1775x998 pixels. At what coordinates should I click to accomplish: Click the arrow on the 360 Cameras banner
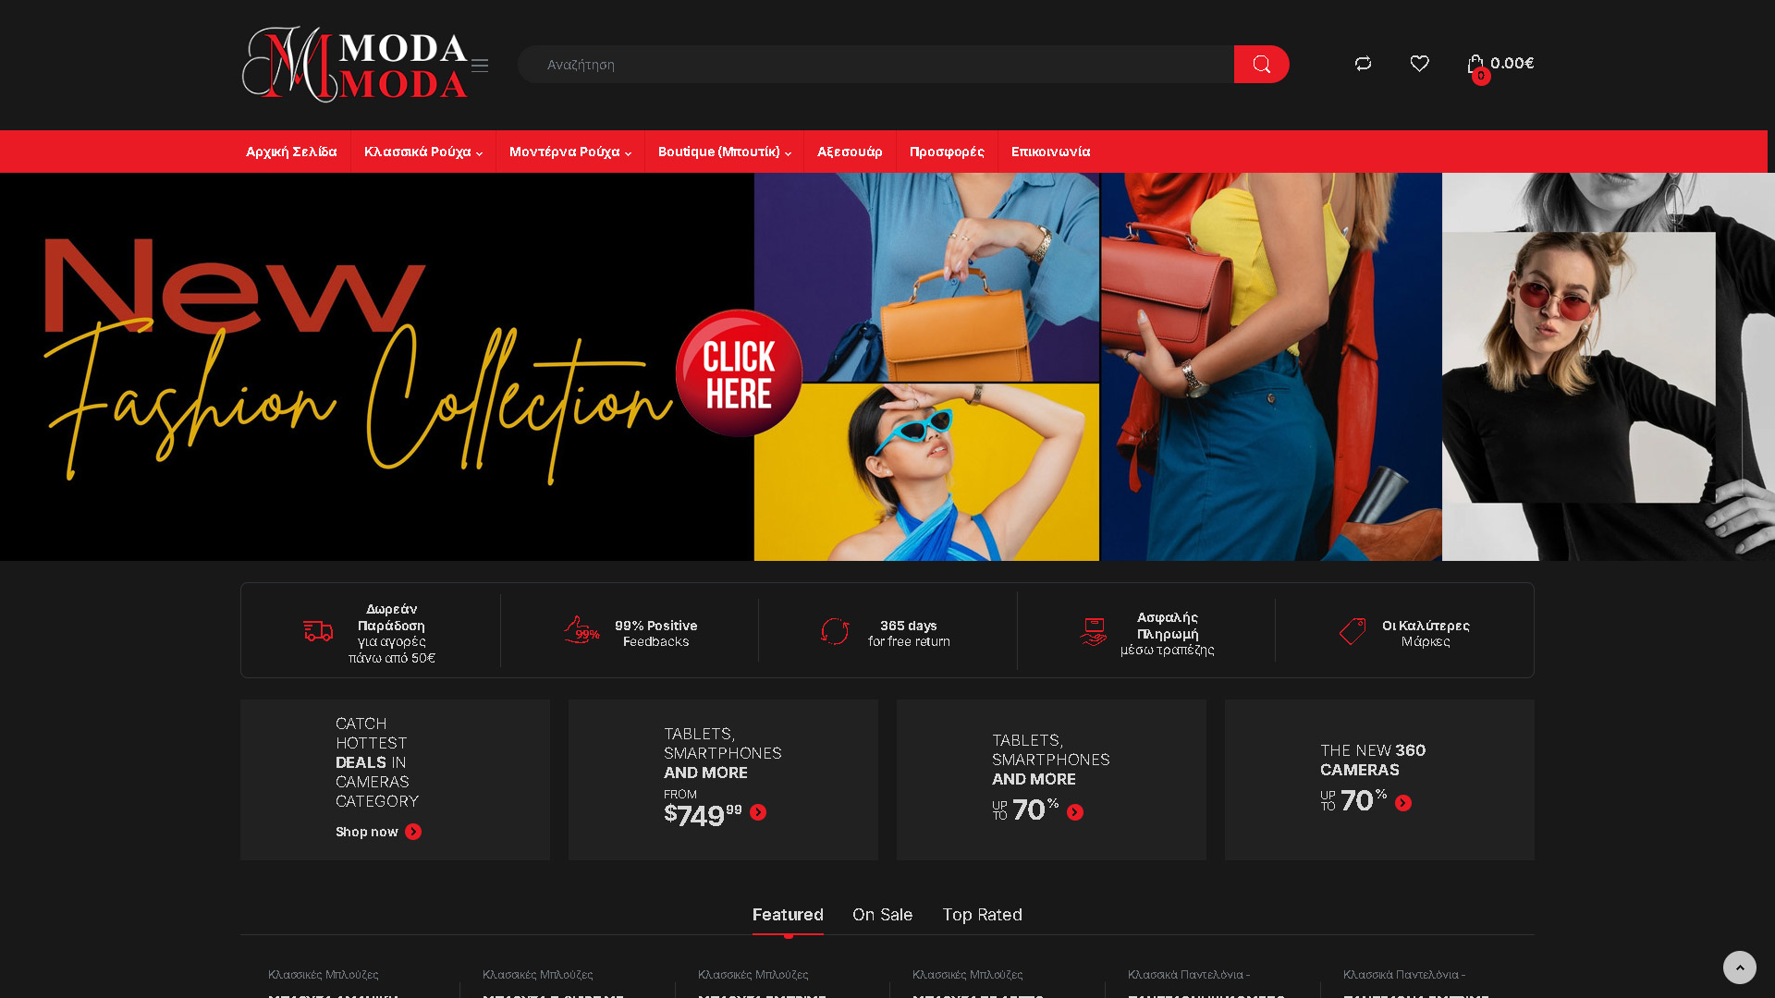[1403, 803]
